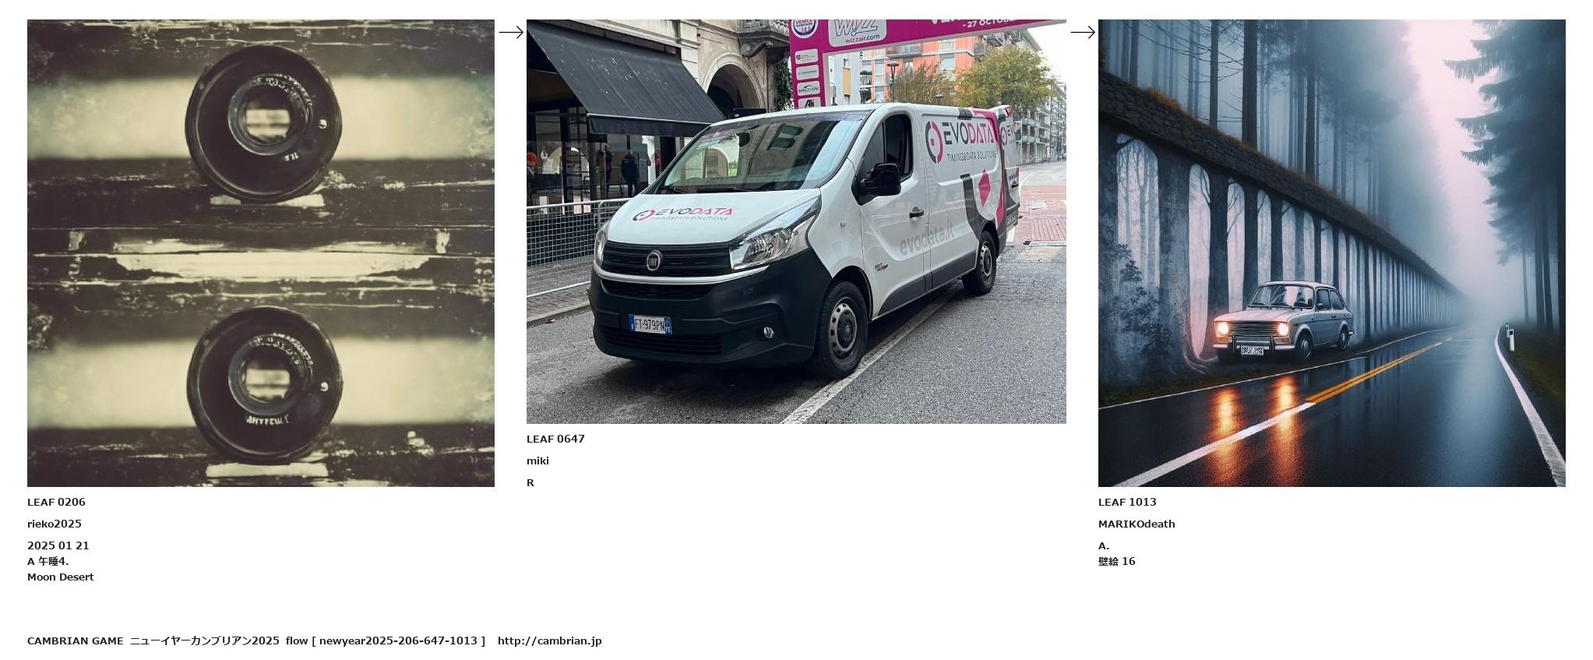This screenshot has width=1593, height=660.
Task: Select author name MARIKOdeath
Action: pyautogui.click(x=1137, y=524)
